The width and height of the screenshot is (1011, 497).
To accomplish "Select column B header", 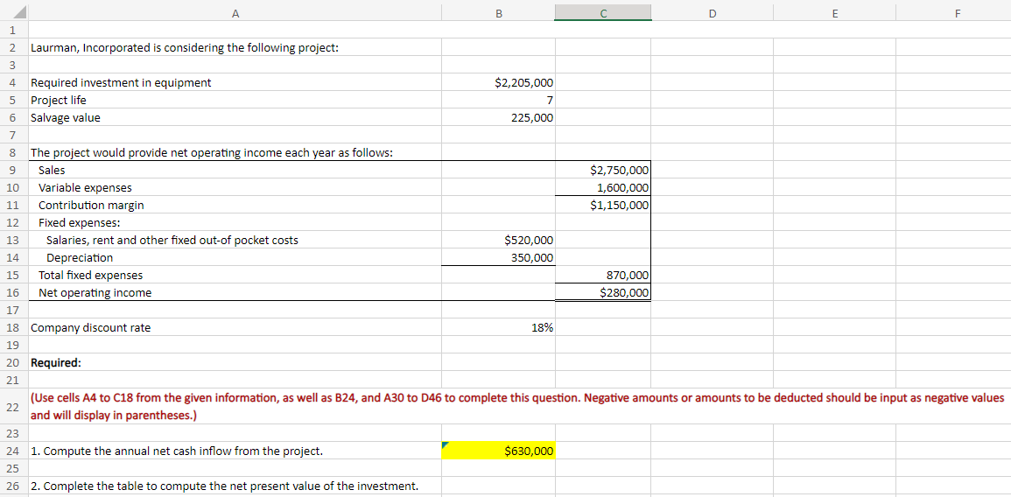I will pos(498,11).
